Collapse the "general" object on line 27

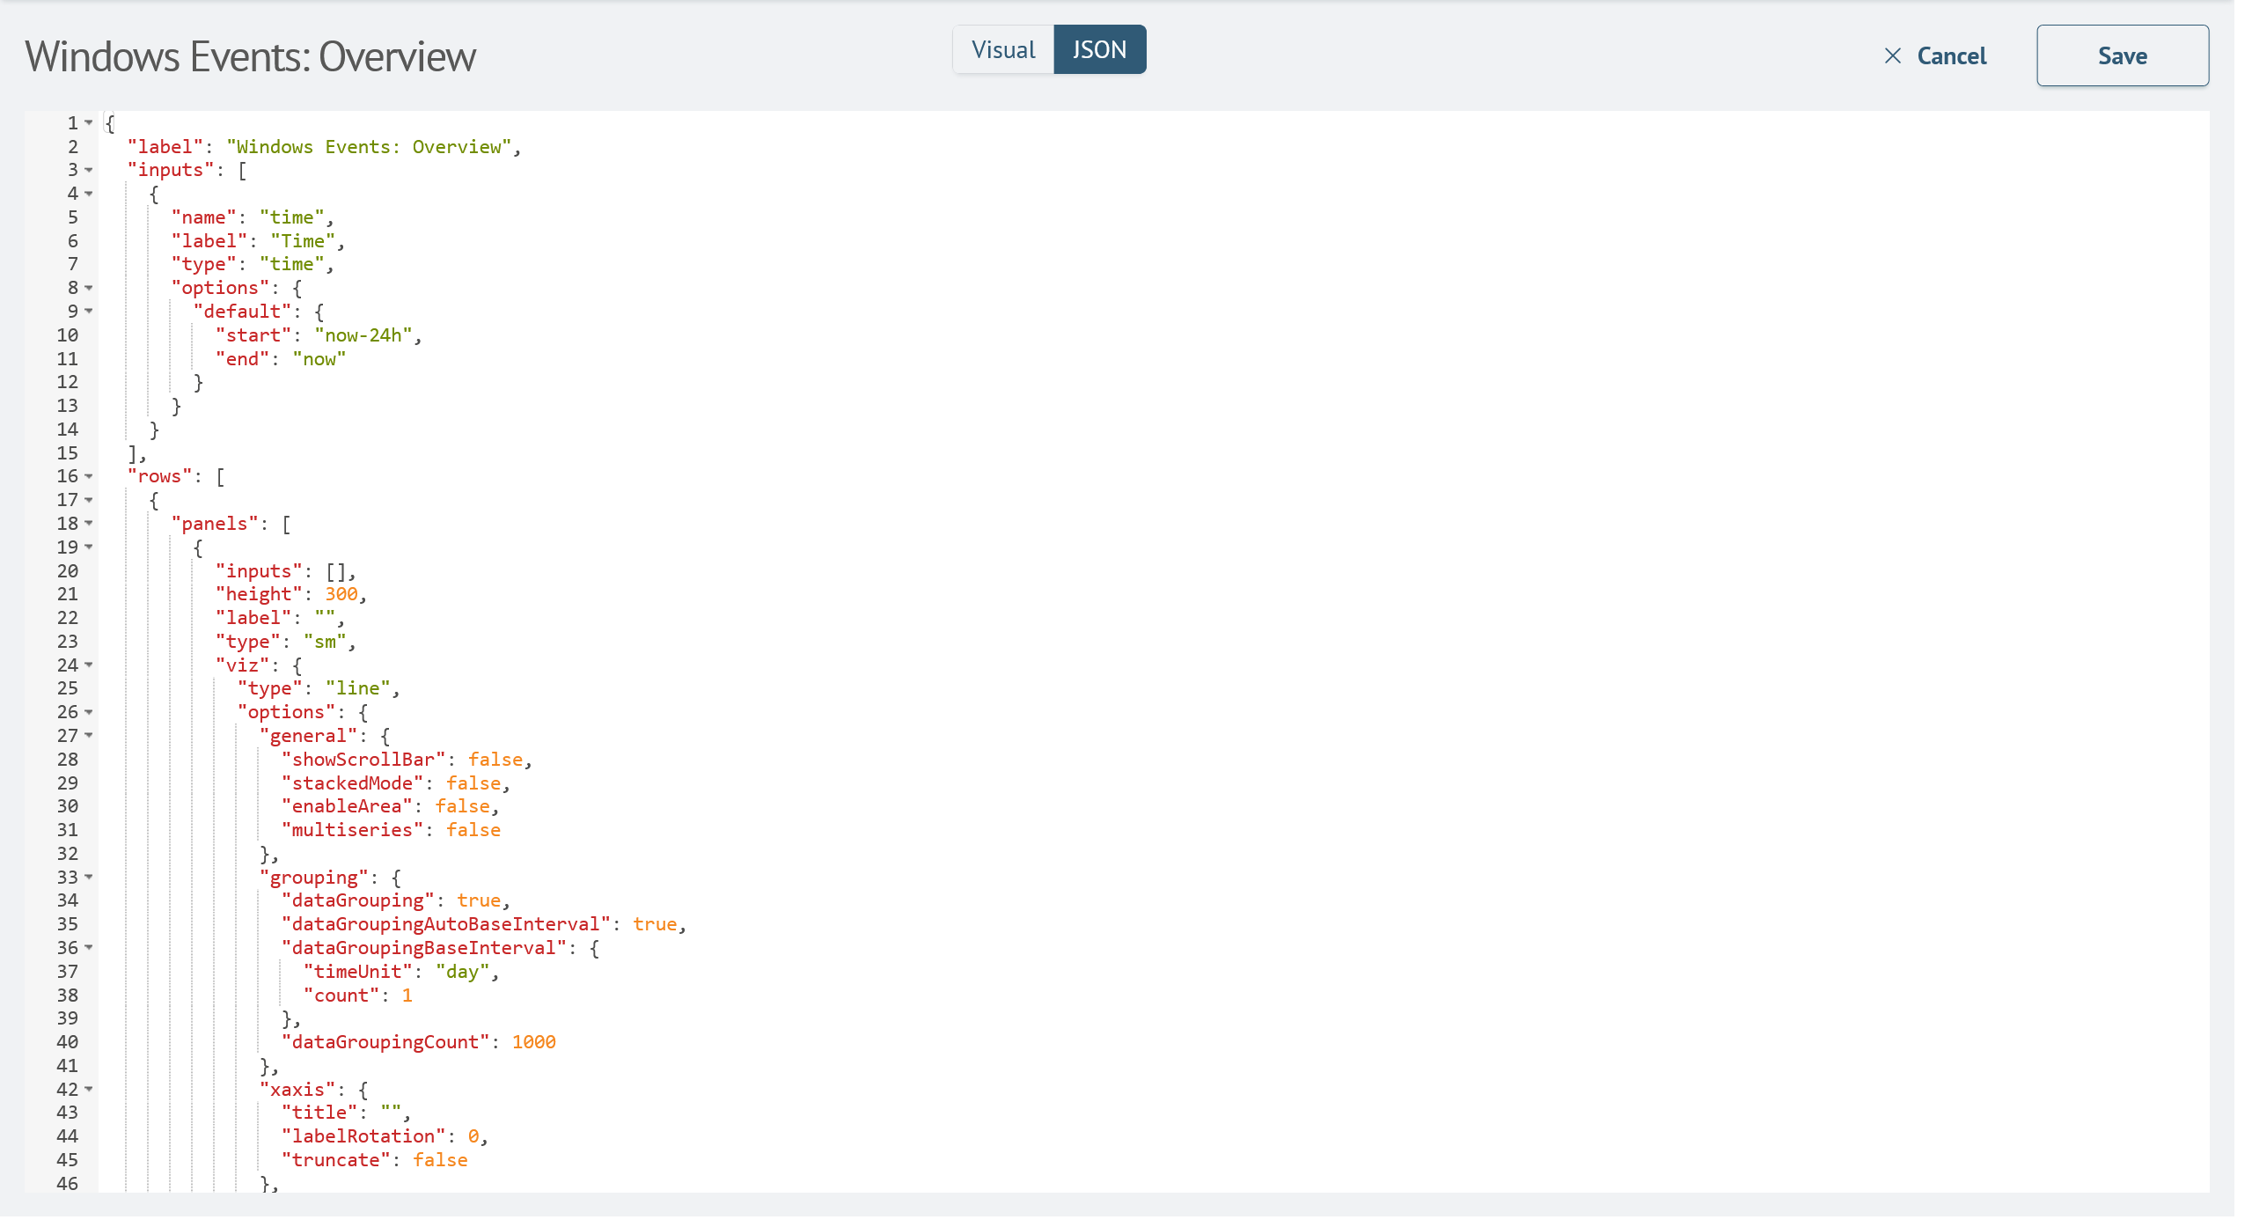(x=89, y=736)
